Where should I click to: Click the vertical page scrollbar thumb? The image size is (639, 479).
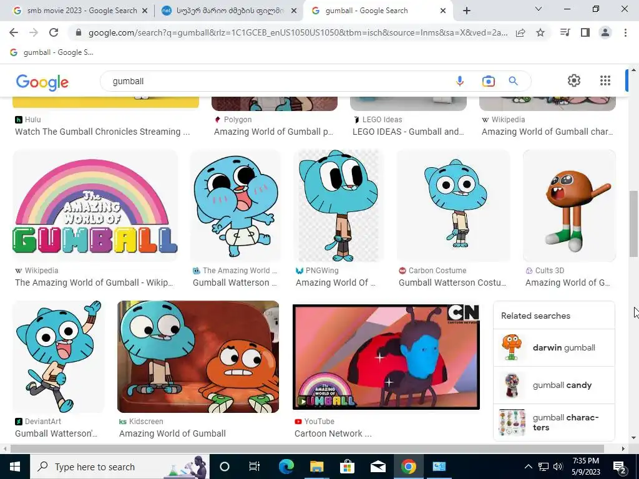[x=633, y=223]
